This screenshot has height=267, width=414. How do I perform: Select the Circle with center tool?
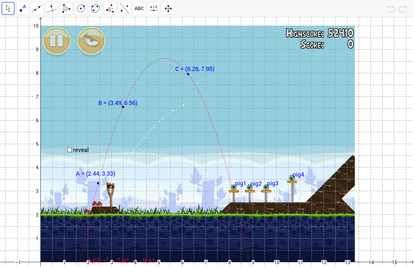pos(81,8)
